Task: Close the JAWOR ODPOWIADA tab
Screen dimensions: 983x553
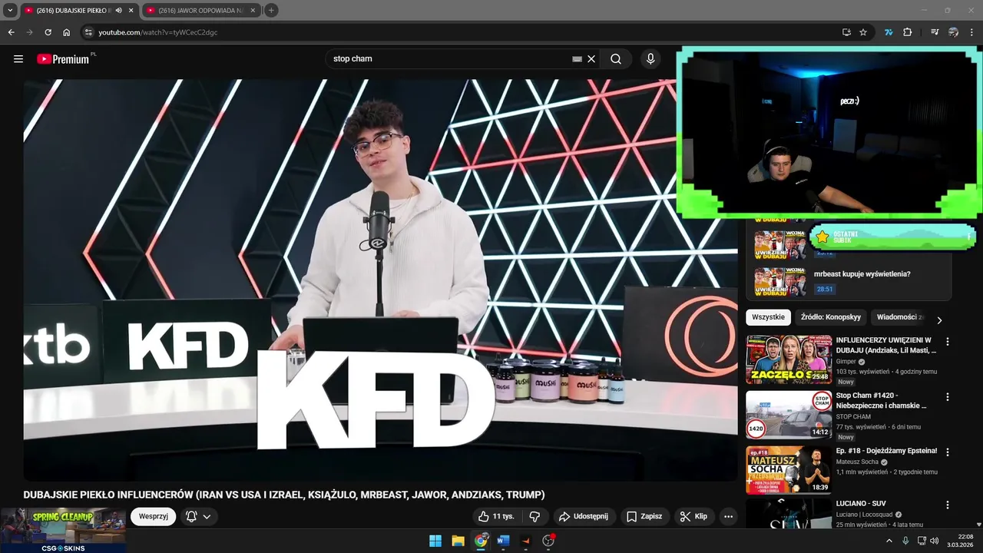Action: pos(252,11)
